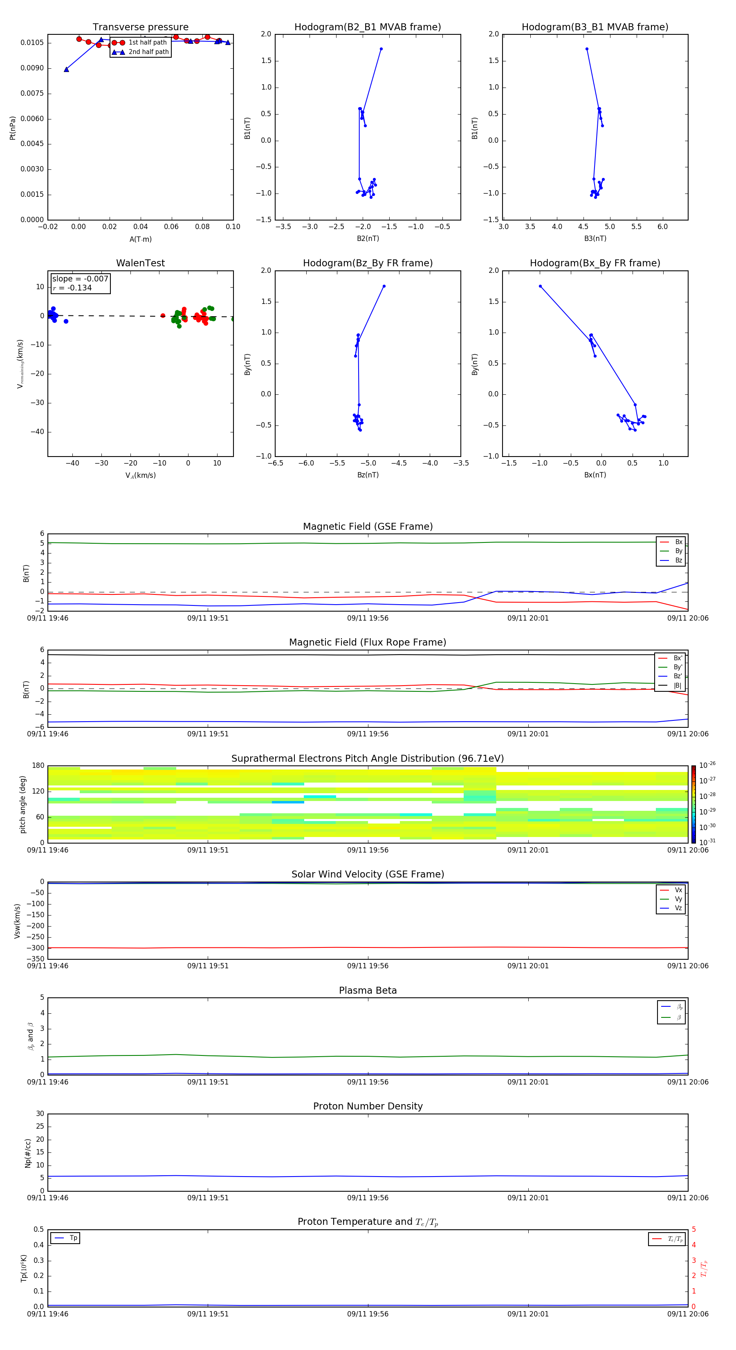This screenshot has height=1350, width=736.
Task: Select the 'Vy' legend entry
Action: click(x=671, y=899)
